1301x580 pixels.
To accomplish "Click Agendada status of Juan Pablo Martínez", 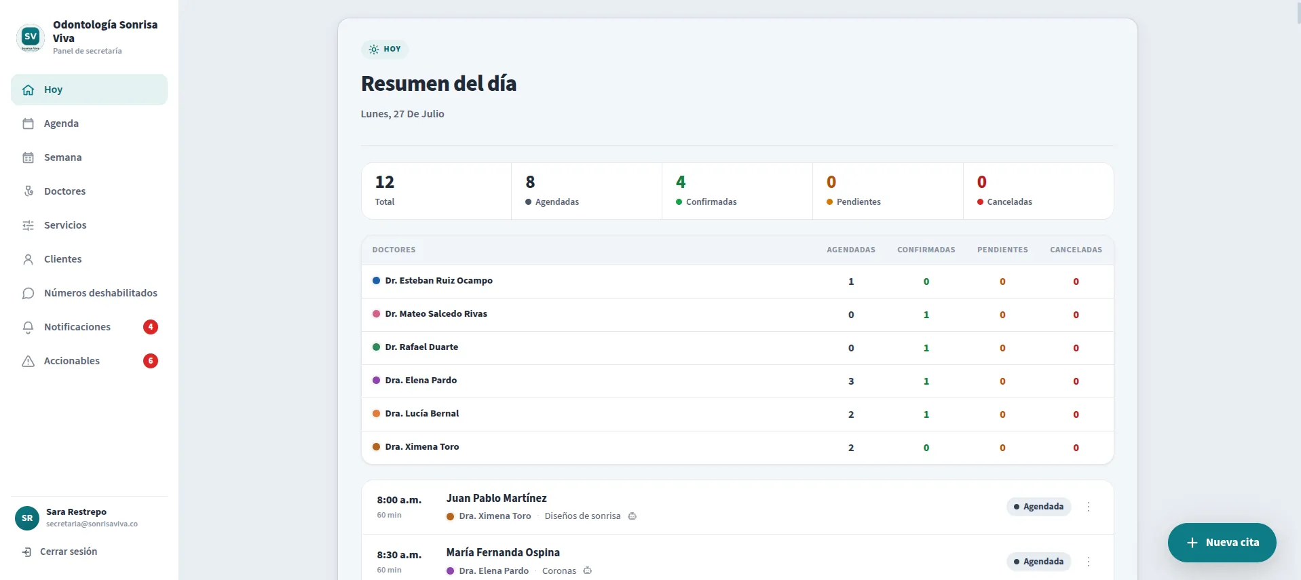I will pyautogui.click(x=1038, y=507).
